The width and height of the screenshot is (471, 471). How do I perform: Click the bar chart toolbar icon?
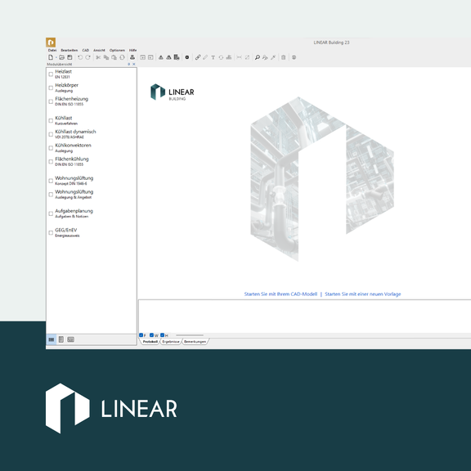(x=229, y=57)
